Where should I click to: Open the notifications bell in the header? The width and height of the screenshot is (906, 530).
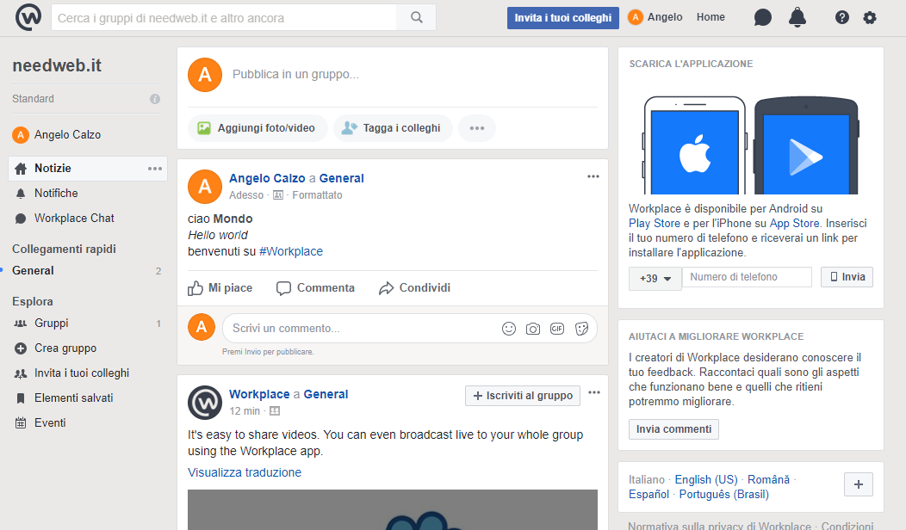point(797,17)
